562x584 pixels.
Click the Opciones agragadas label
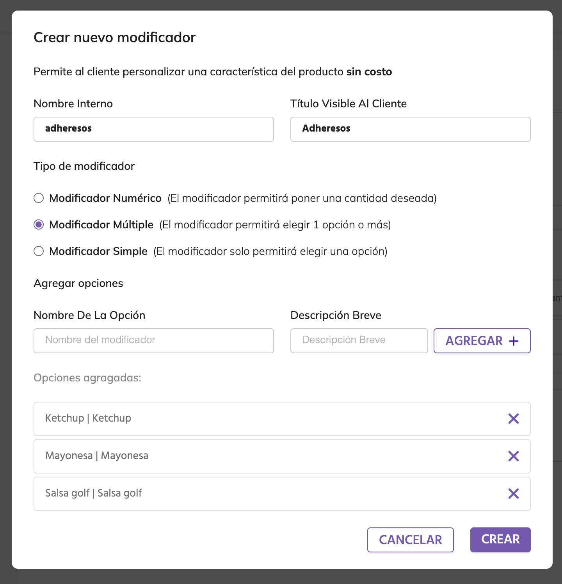tap(87, 378)
